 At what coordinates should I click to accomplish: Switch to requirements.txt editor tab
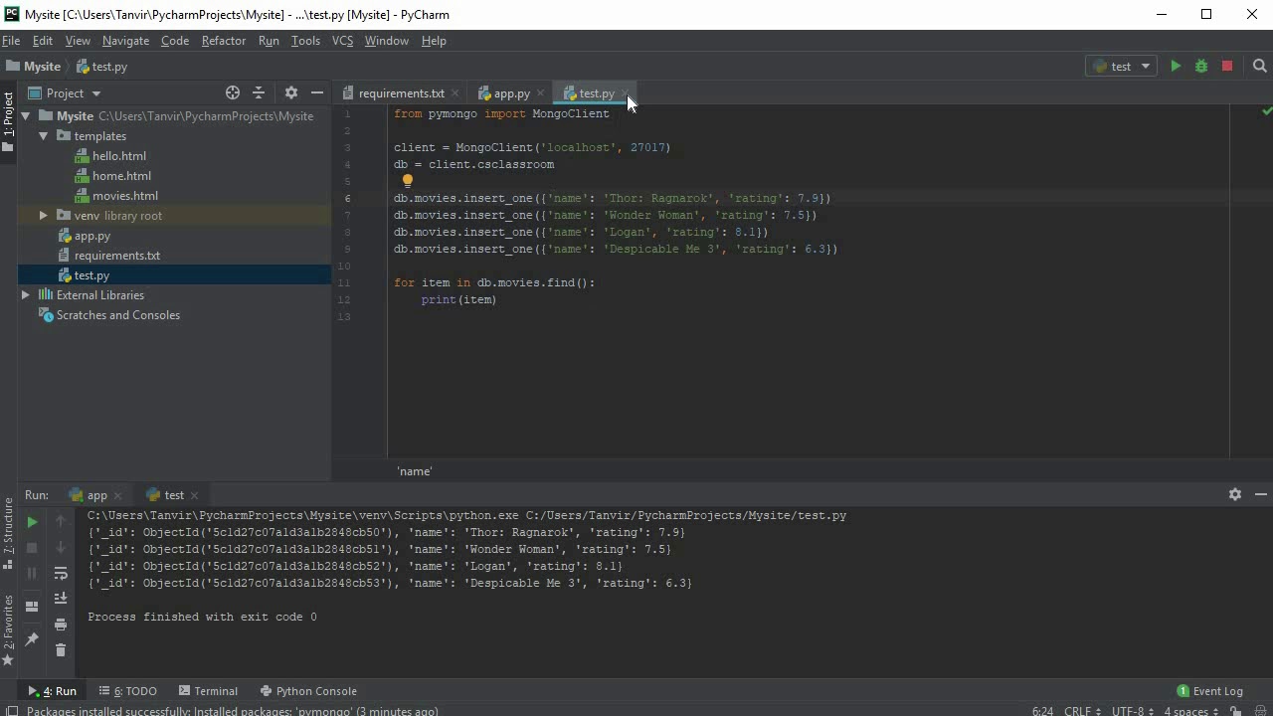401,93
